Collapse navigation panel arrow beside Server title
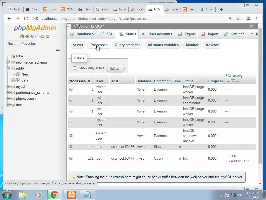Viewport: 266px width, 200px height. point(69,27)
